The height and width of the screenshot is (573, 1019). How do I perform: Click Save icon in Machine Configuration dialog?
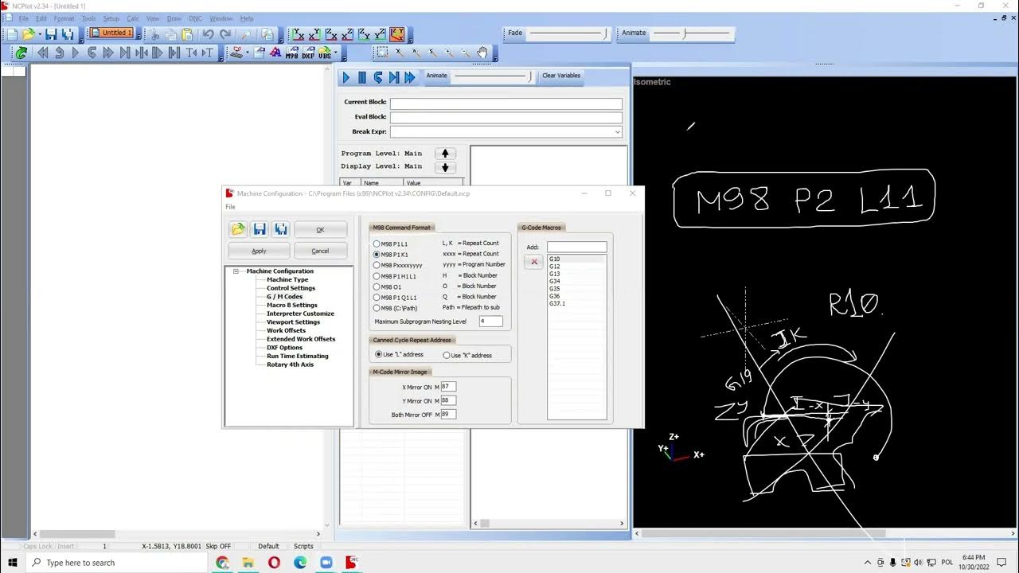(260, 229)
